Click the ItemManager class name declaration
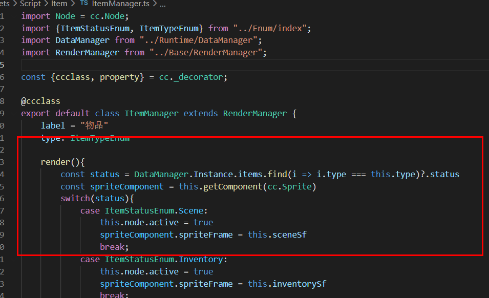489x298 pixels. click(x=152, y=114)
